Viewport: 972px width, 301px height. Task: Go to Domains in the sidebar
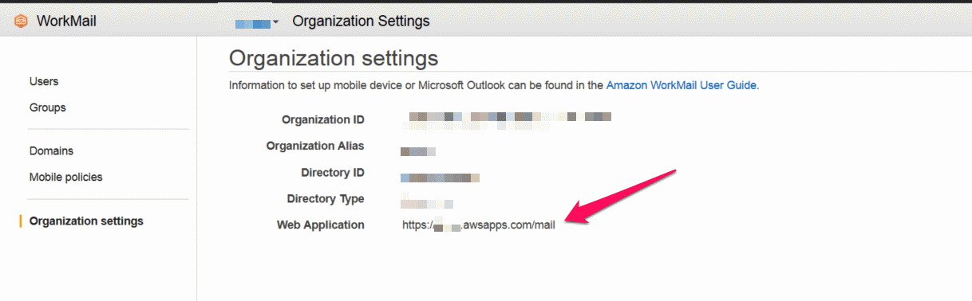point(51,150)
